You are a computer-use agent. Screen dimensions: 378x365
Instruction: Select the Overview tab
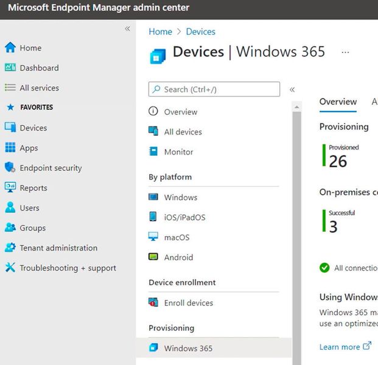tap(338, 102)
